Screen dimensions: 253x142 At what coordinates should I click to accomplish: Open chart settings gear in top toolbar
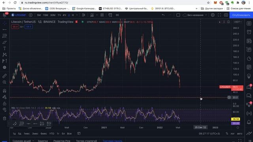click(213, 15)
